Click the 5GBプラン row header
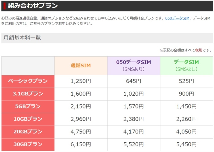The image size is (214, 152). [28, 107]
